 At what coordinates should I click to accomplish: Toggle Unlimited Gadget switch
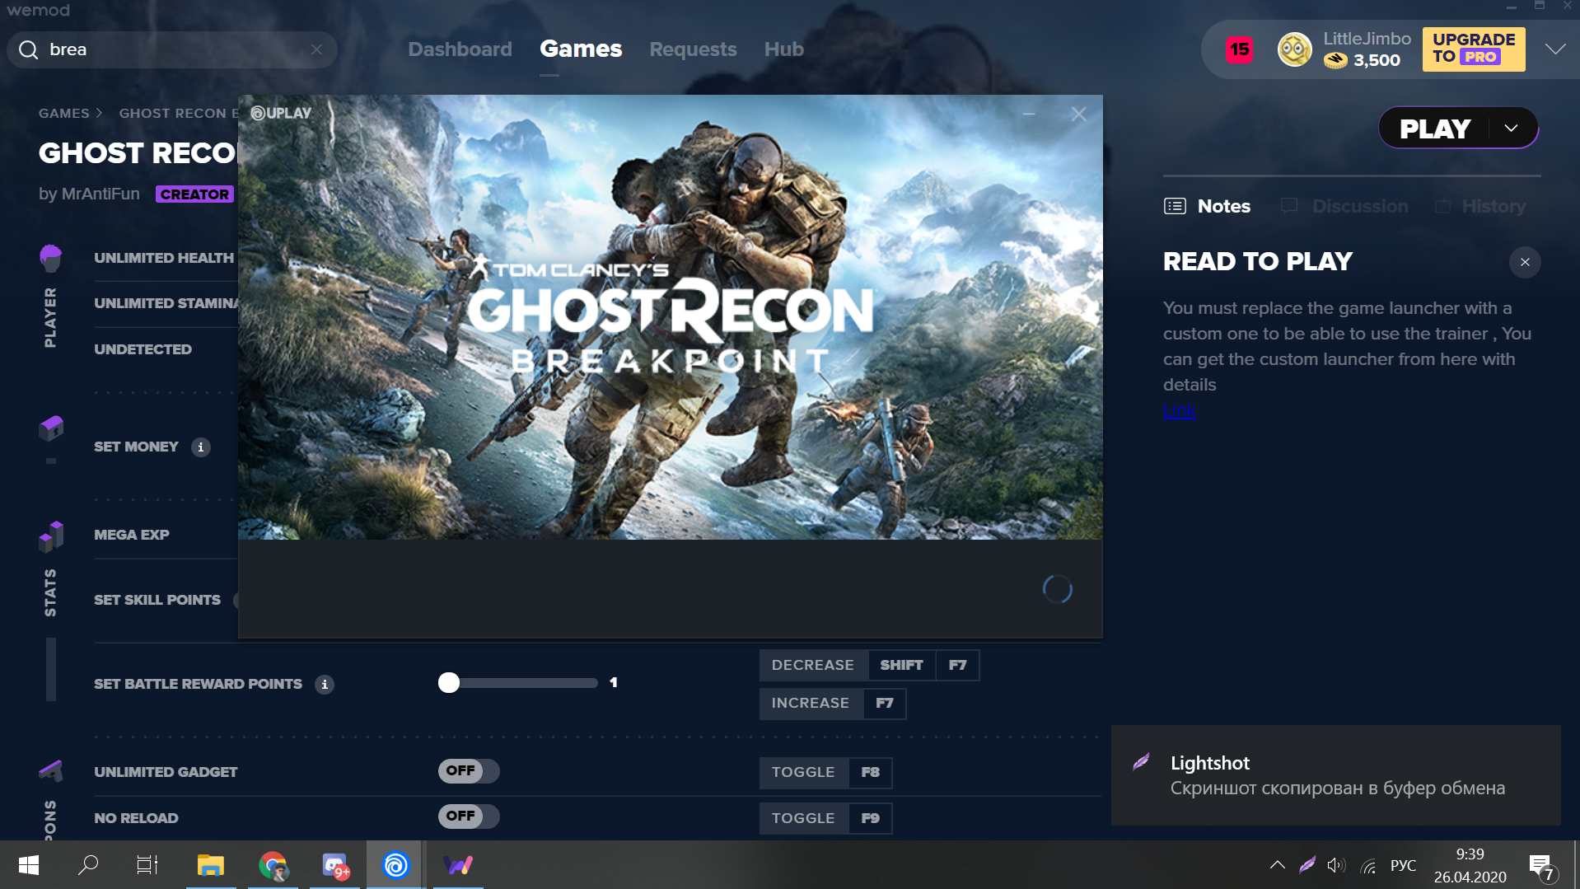pos(468,771)
